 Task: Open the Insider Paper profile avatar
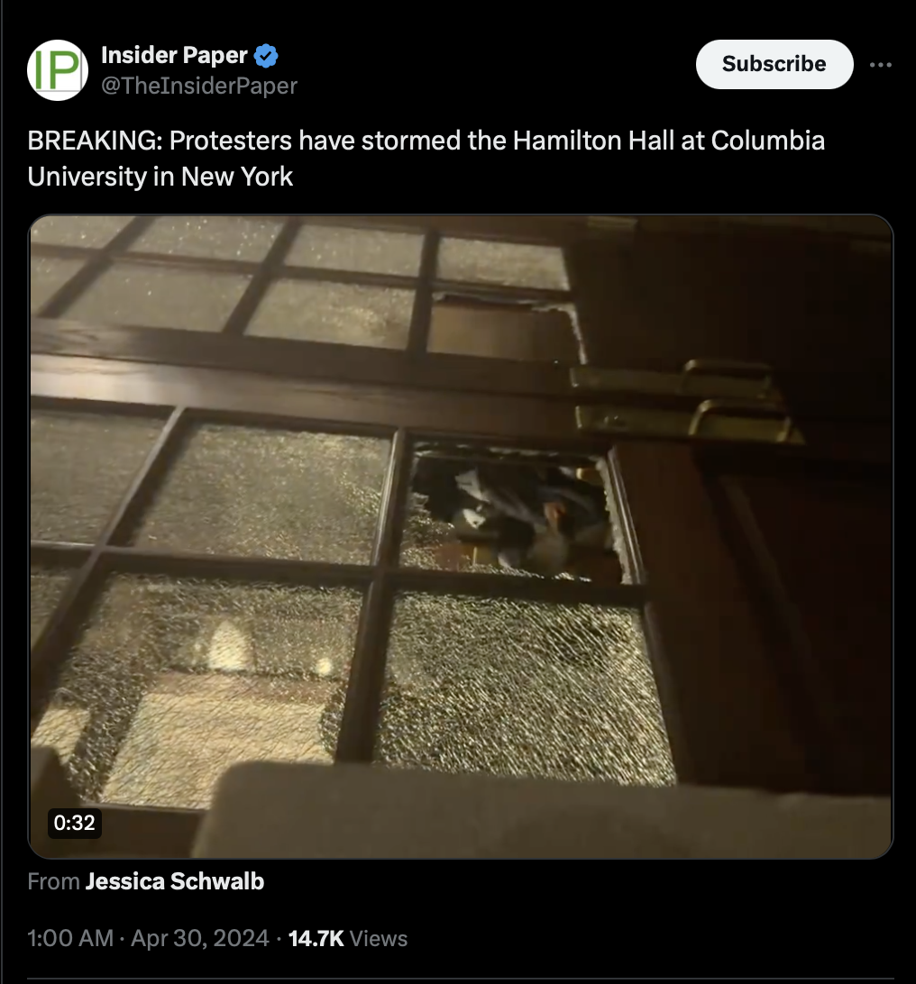point(57,70)
